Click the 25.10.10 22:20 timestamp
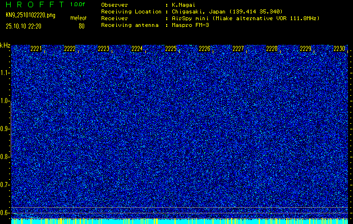353x224 pixels. pos(25,26)
